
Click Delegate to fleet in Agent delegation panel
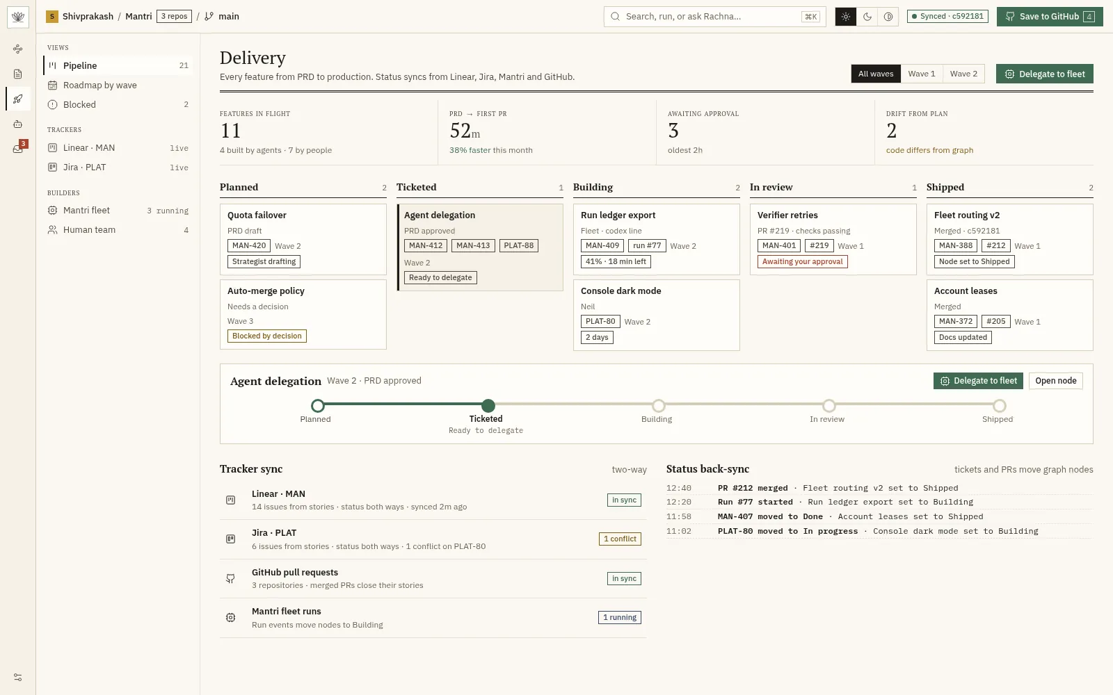coord(979,381)
